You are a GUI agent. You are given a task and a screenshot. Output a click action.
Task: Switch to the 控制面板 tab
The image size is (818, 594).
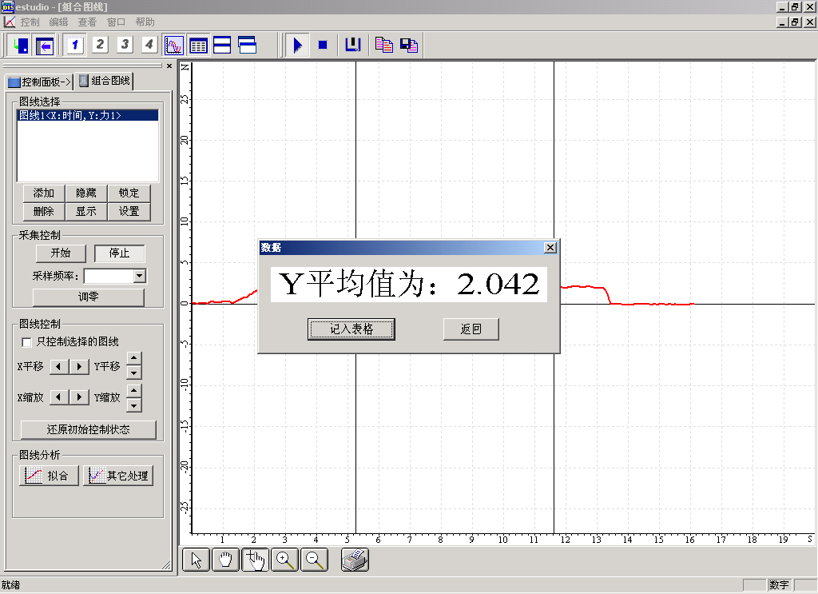(39, 82)
